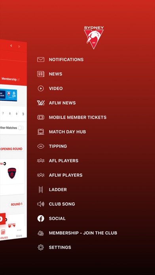Open Notifications envelope icon
The height and width of the screenshot is (275, 155).
click(x=41, y=60)
